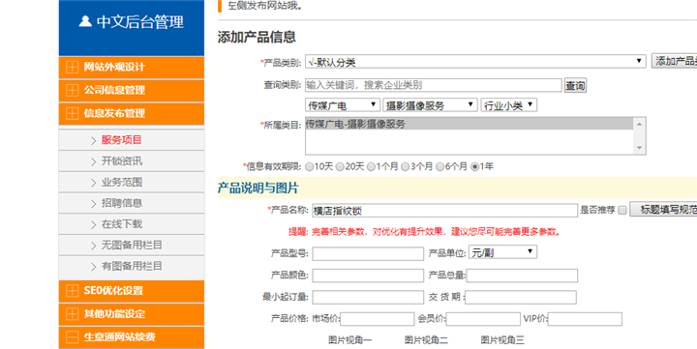The height and width of the screenshot is (349, 697).
Task: Select the 3个月 validity period
Action: [406, 167]
